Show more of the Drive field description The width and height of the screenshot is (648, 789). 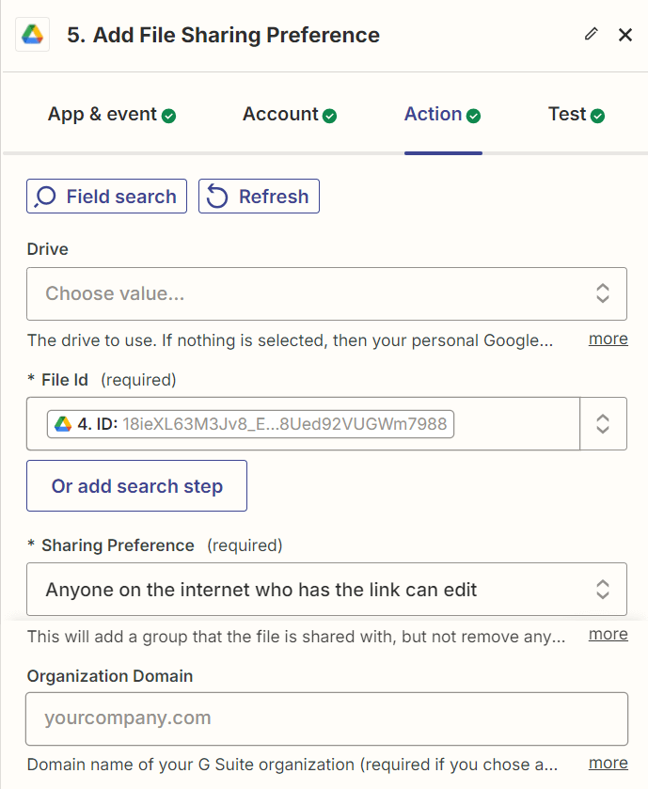pos(608,339)
